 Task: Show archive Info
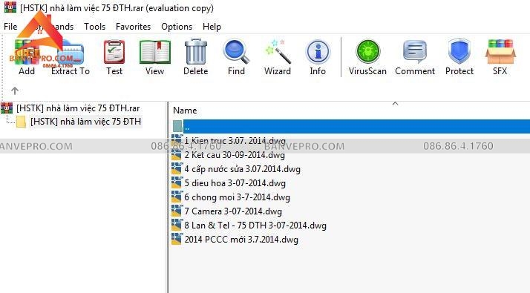[318, 57]
